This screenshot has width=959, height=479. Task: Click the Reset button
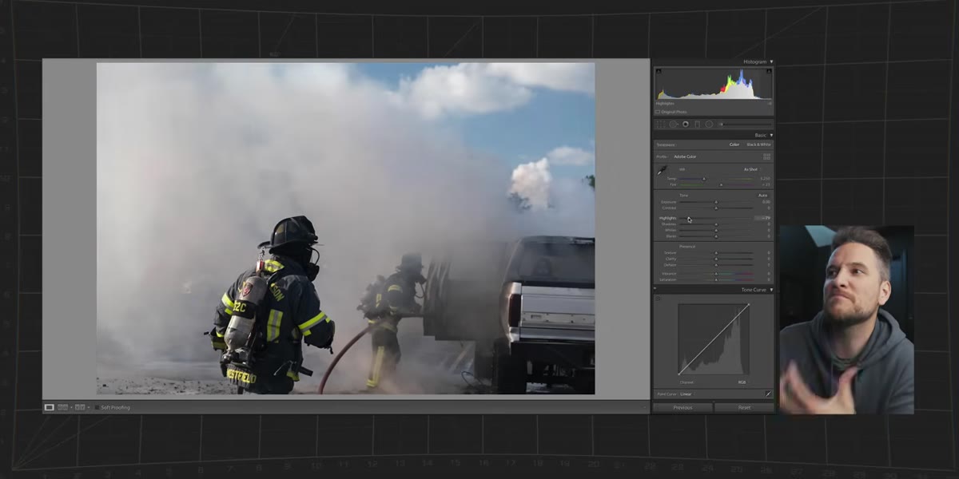[x=744, y=407]
